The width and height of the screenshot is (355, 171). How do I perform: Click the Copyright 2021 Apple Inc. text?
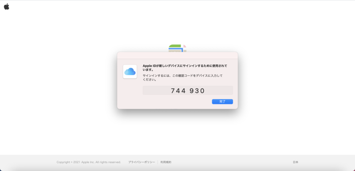click(89, 162)
